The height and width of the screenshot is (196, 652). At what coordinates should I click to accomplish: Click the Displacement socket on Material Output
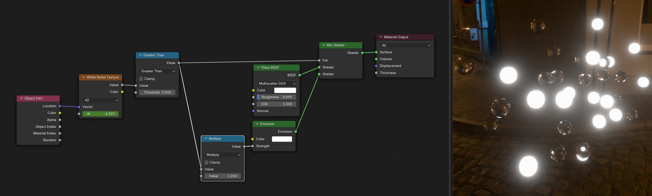point(376,66)
